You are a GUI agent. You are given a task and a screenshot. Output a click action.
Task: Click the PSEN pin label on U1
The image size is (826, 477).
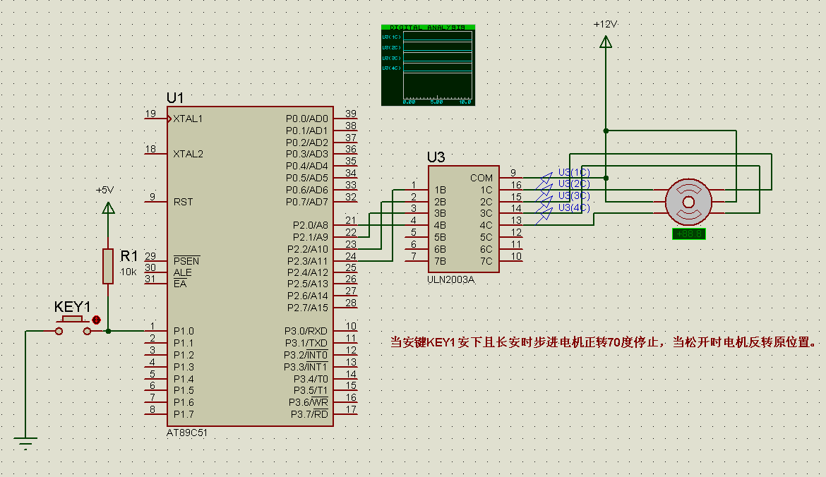click(186, 260)
